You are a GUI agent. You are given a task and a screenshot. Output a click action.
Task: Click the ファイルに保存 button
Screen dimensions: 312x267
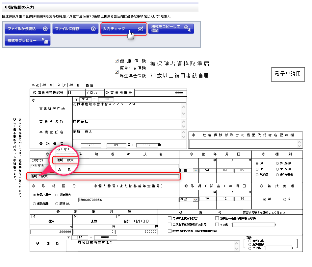[x=76, y=29]
